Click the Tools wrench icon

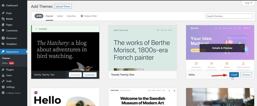coord(3,81)
